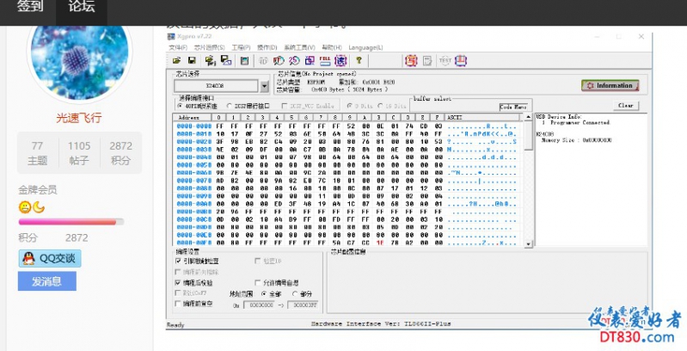
Task: Select the 40PIN interface radio button
Action: point(180,106)
